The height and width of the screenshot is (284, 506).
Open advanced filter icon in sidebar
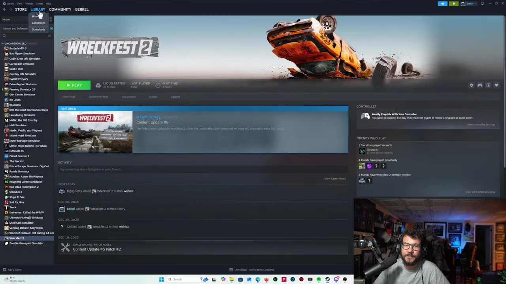click(x=49, y=36)
